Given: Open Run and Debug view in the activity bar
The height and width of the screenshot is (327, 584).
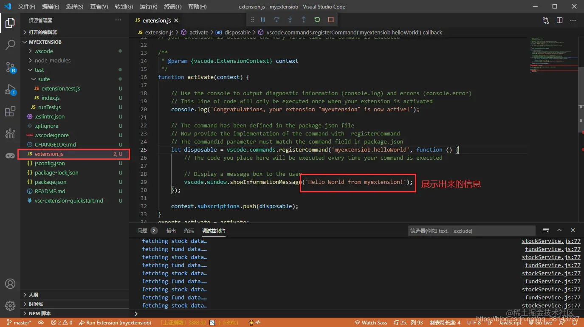Looking at the screenshot, I should pyautogui.click(x=10, y=90).
